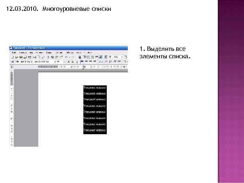This screenshot has height=183, width=244.
Task: Click the Decrease Indent icon
Action: point(115,61)
